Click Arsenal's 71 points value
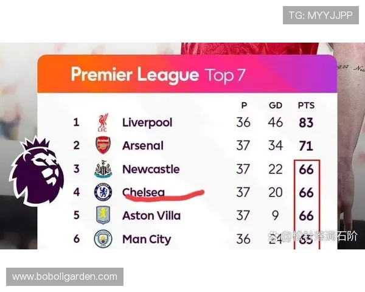This screenshot has height=292, width=365. (306, 146)
